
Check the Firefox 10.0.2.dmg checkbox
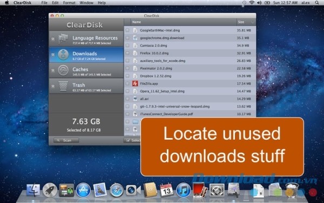click(127, 53)
